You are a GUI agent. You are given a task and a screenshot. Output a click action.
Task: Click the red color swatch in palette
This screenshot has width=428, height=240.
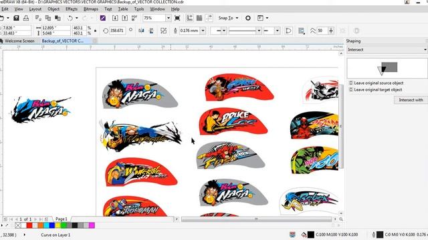click(x=29, y=225)
